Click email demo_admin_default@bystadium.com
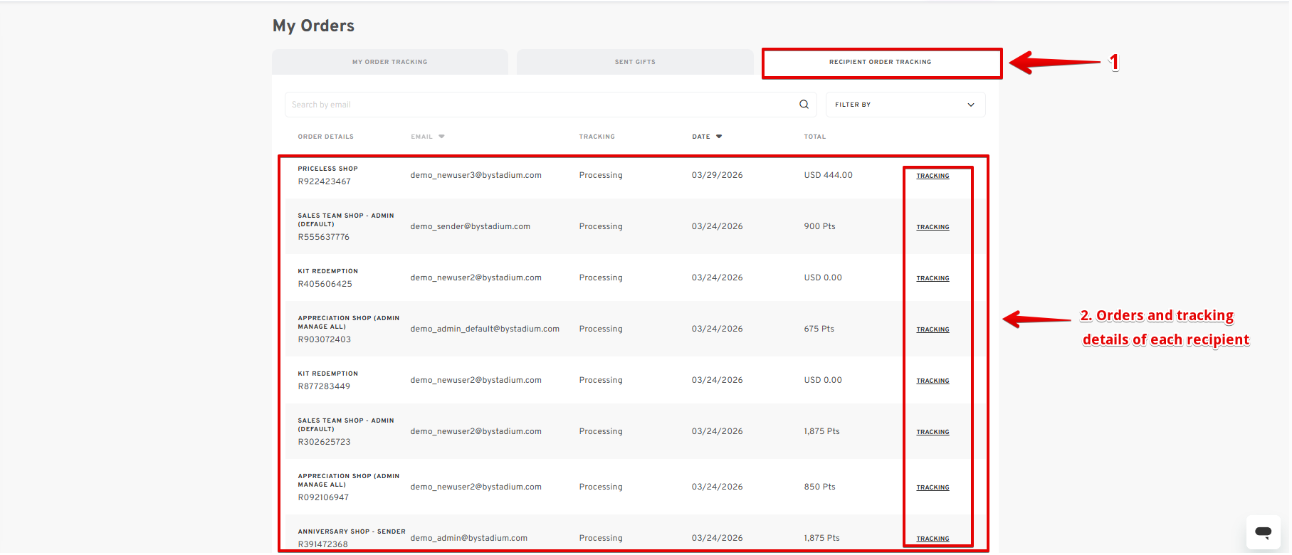This screenshot has width=1292, height=555. pyautogui.click(x=485, y=329)
